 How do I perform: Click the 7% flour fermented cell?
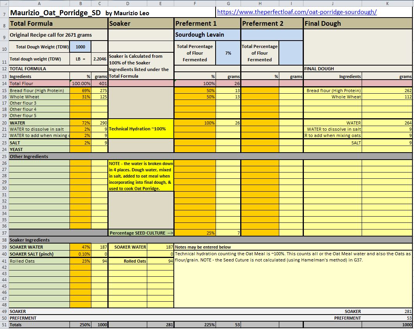[228, 53]
